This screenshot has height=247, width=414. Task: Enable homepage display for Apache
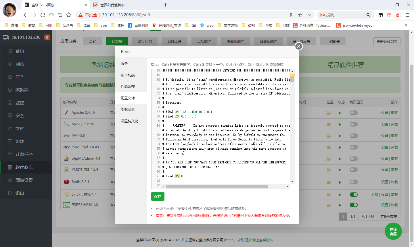(x=354, y=113)
